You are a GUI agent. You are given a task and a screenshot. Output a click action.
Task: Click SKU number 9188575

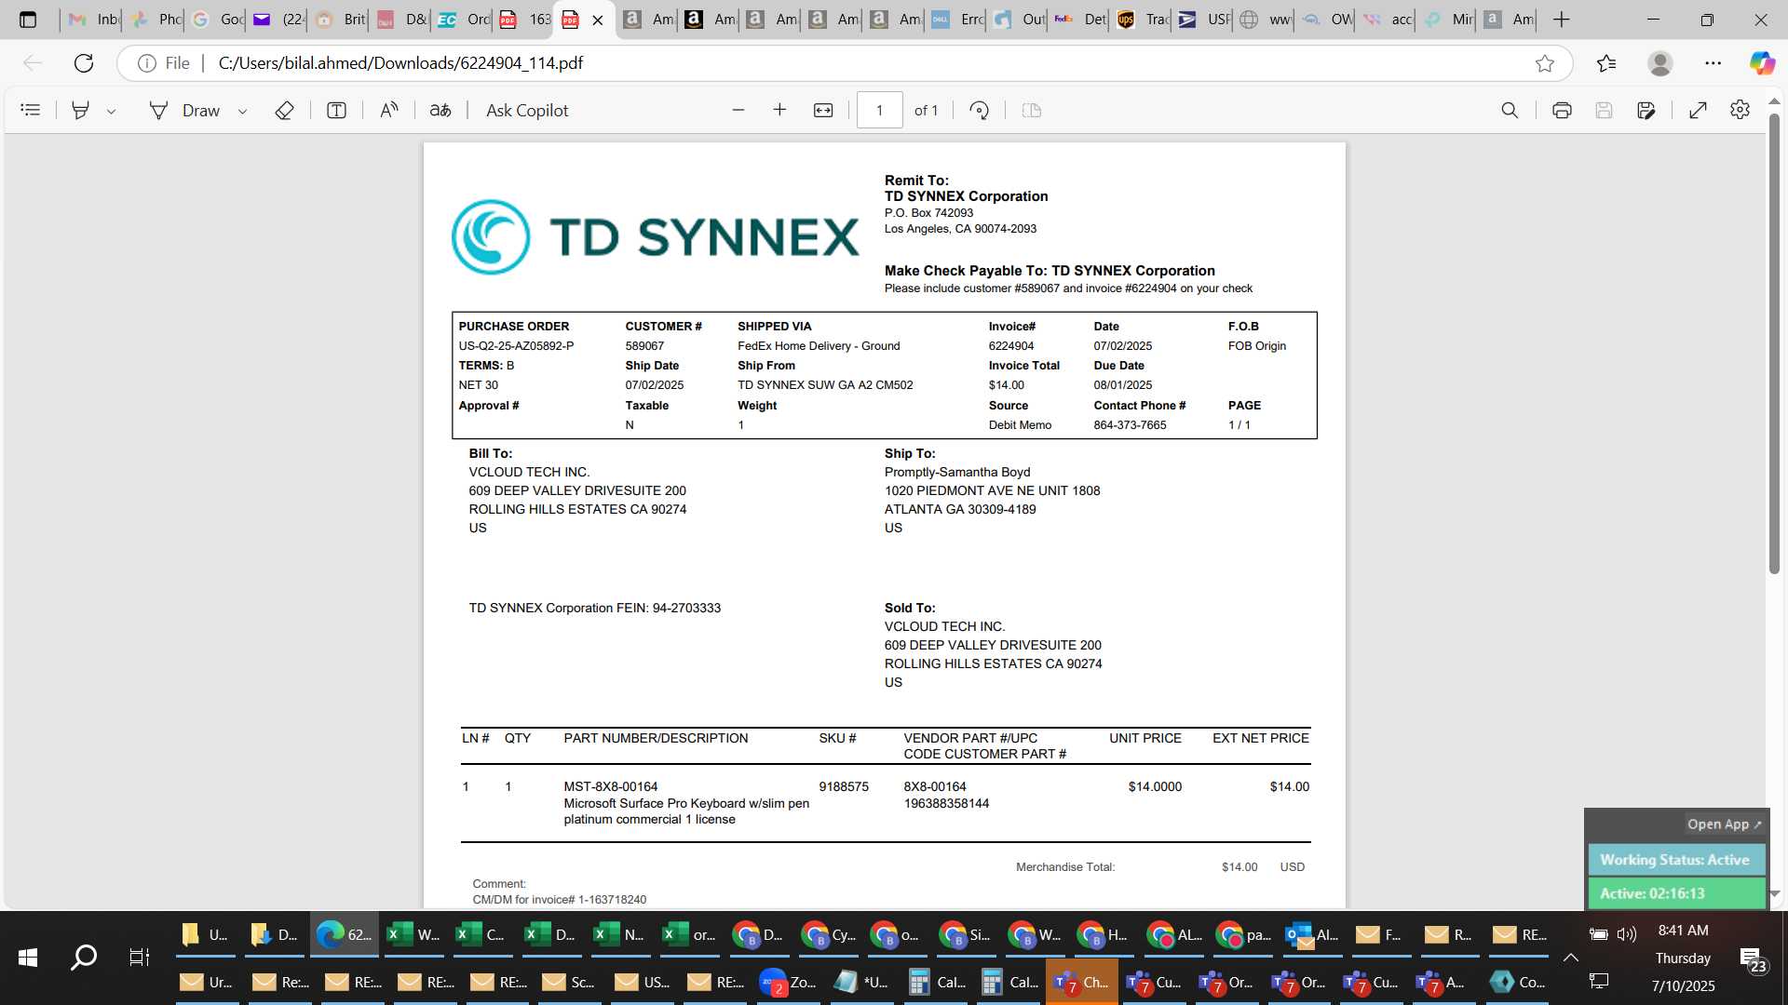point(844,787)
